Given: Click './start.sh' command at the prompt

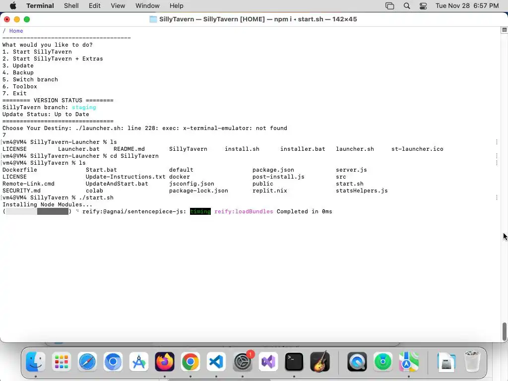Looking at the screenshot, I should [x=96, y=197].
